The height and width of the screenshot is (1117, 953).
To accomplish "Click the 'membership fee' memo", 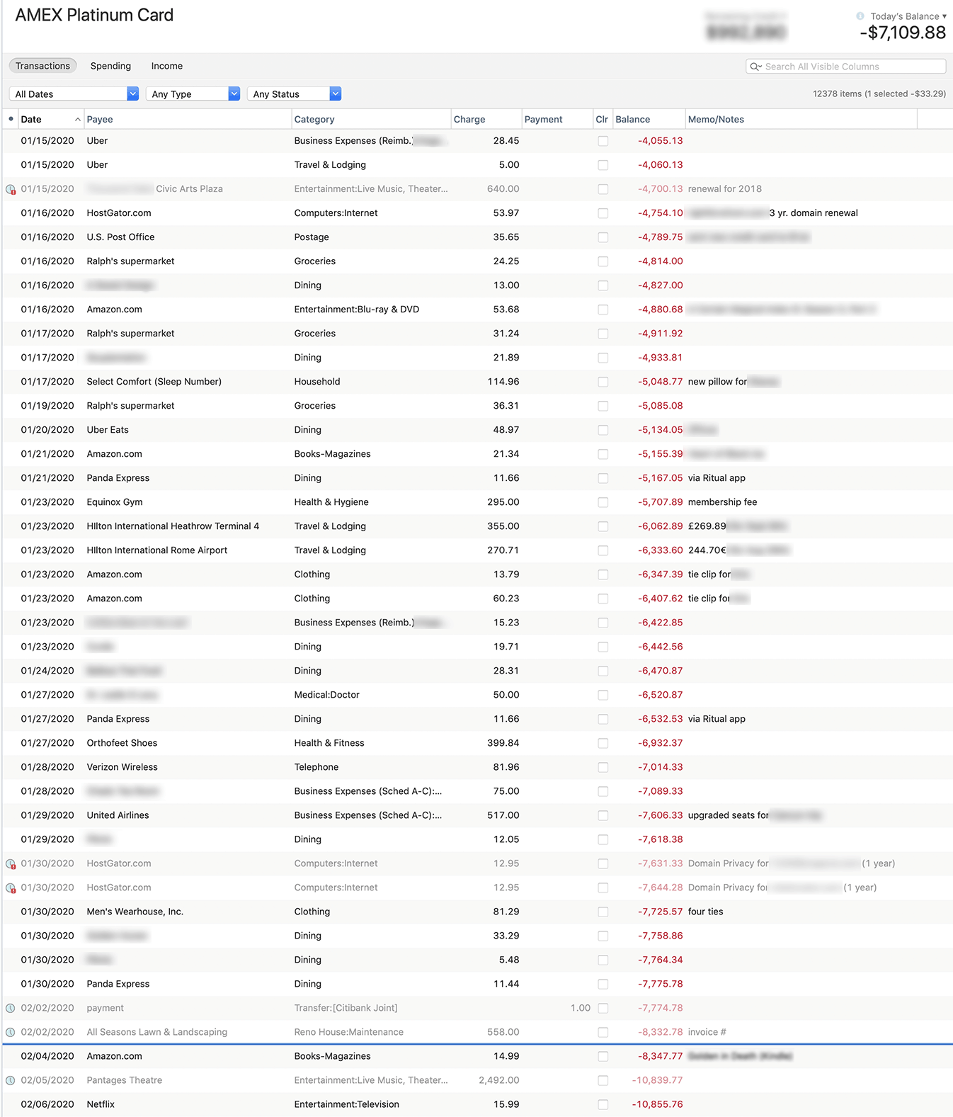I will coord(722,502).
